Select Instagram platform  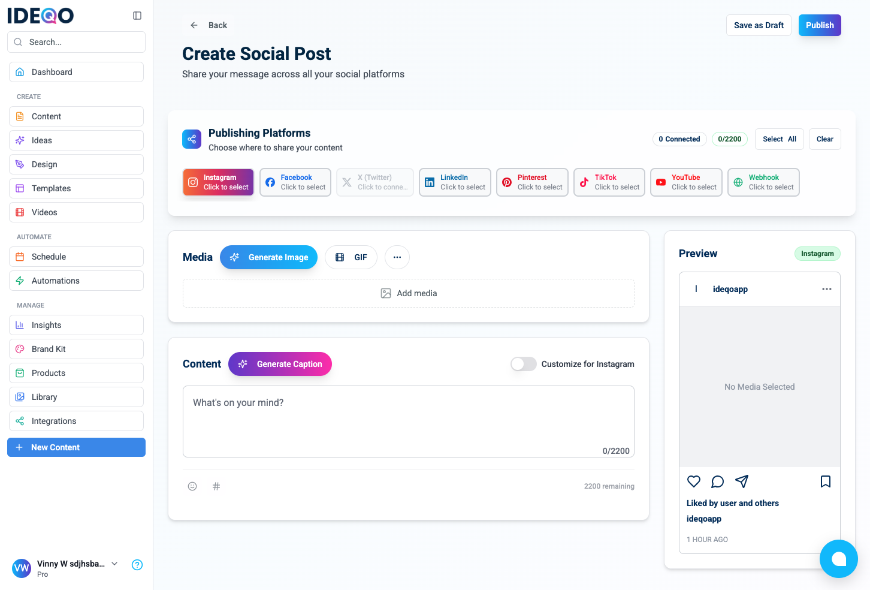pyautogui.click(x=219, y=182)
